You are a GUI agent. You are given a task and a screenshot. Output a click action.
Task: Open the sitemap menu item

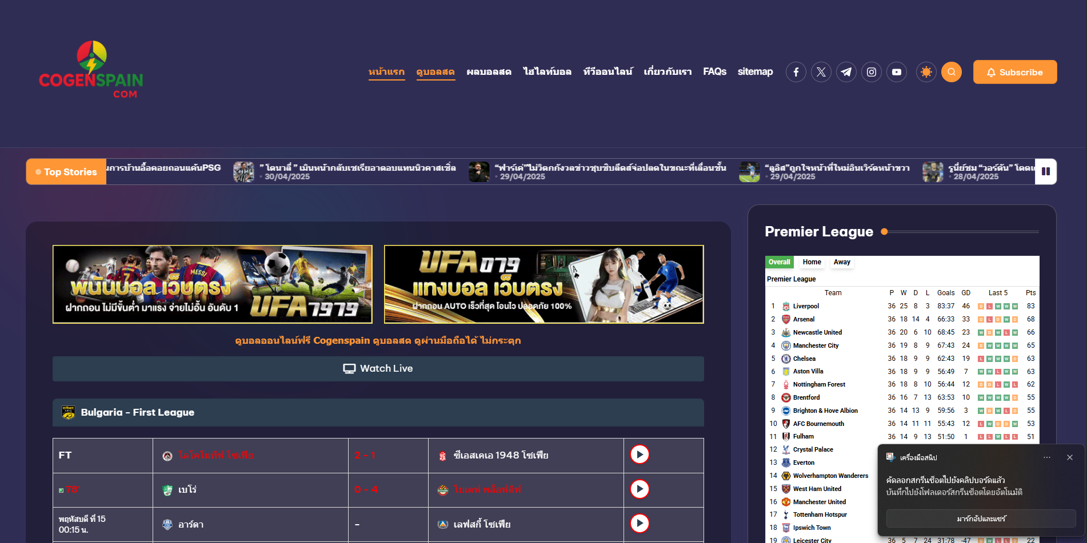[755, 72]
